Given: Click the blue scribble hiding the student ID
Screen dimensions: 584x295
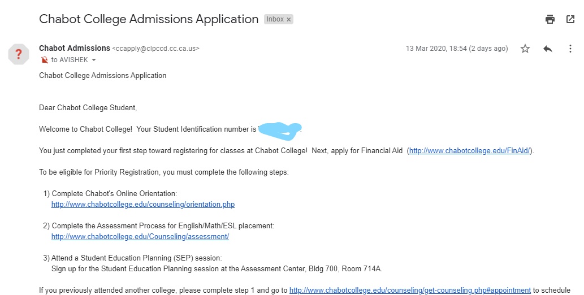Looking at the screenshot, I should 280,130.
